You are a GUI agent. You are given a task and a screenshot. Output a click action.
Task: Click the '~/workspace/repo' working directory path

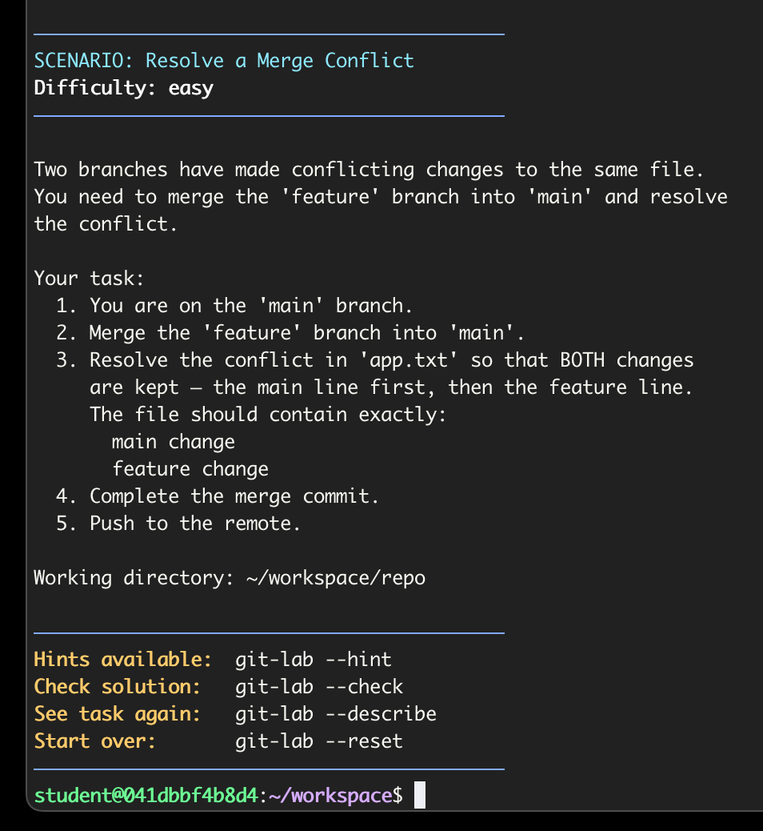335,578
